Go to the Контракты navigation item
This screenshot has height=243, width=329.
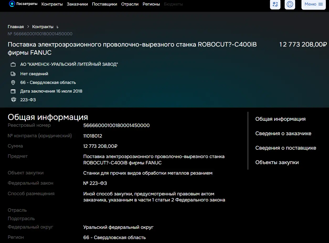tap(52, 4)
